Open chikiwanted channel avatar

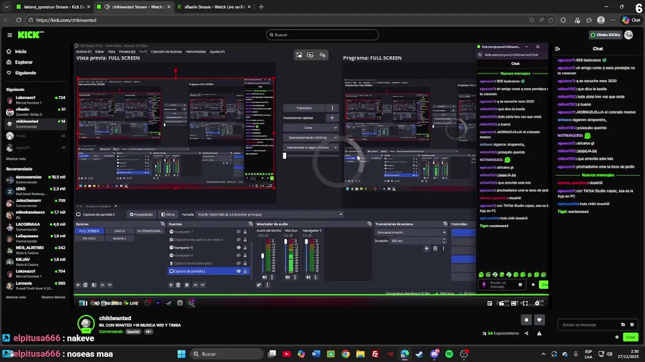86,323
